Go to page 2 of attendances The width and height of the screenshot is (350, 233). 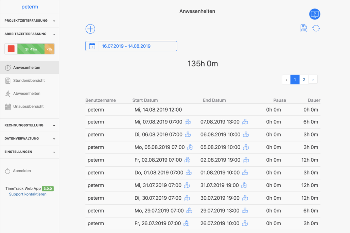[x=304, y=80]
